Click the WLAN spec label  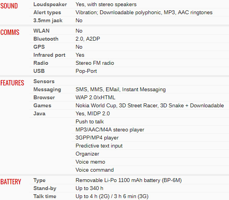[x=41, y=31]
